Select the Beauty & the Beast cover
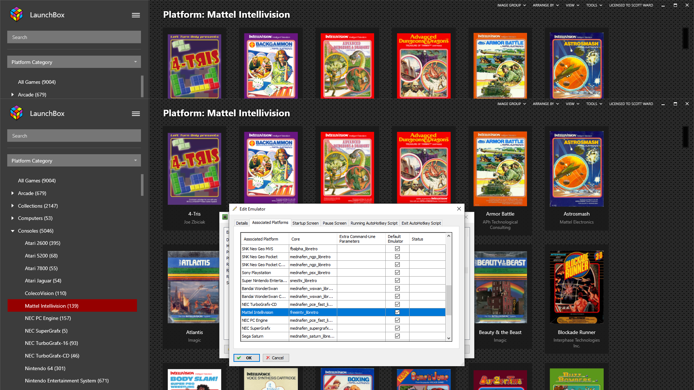694x390 pixels. [500, 287]
